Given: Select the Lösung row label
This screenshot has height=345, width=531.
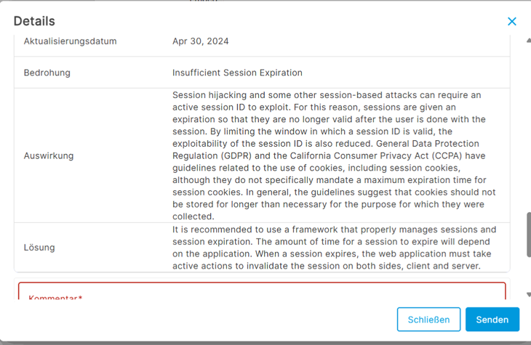Looking at the screenshot, I should [39, 248].
